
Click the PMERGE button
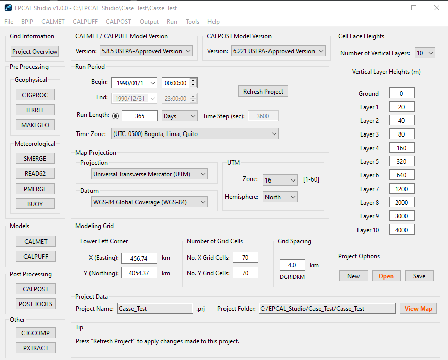[35, 189]
